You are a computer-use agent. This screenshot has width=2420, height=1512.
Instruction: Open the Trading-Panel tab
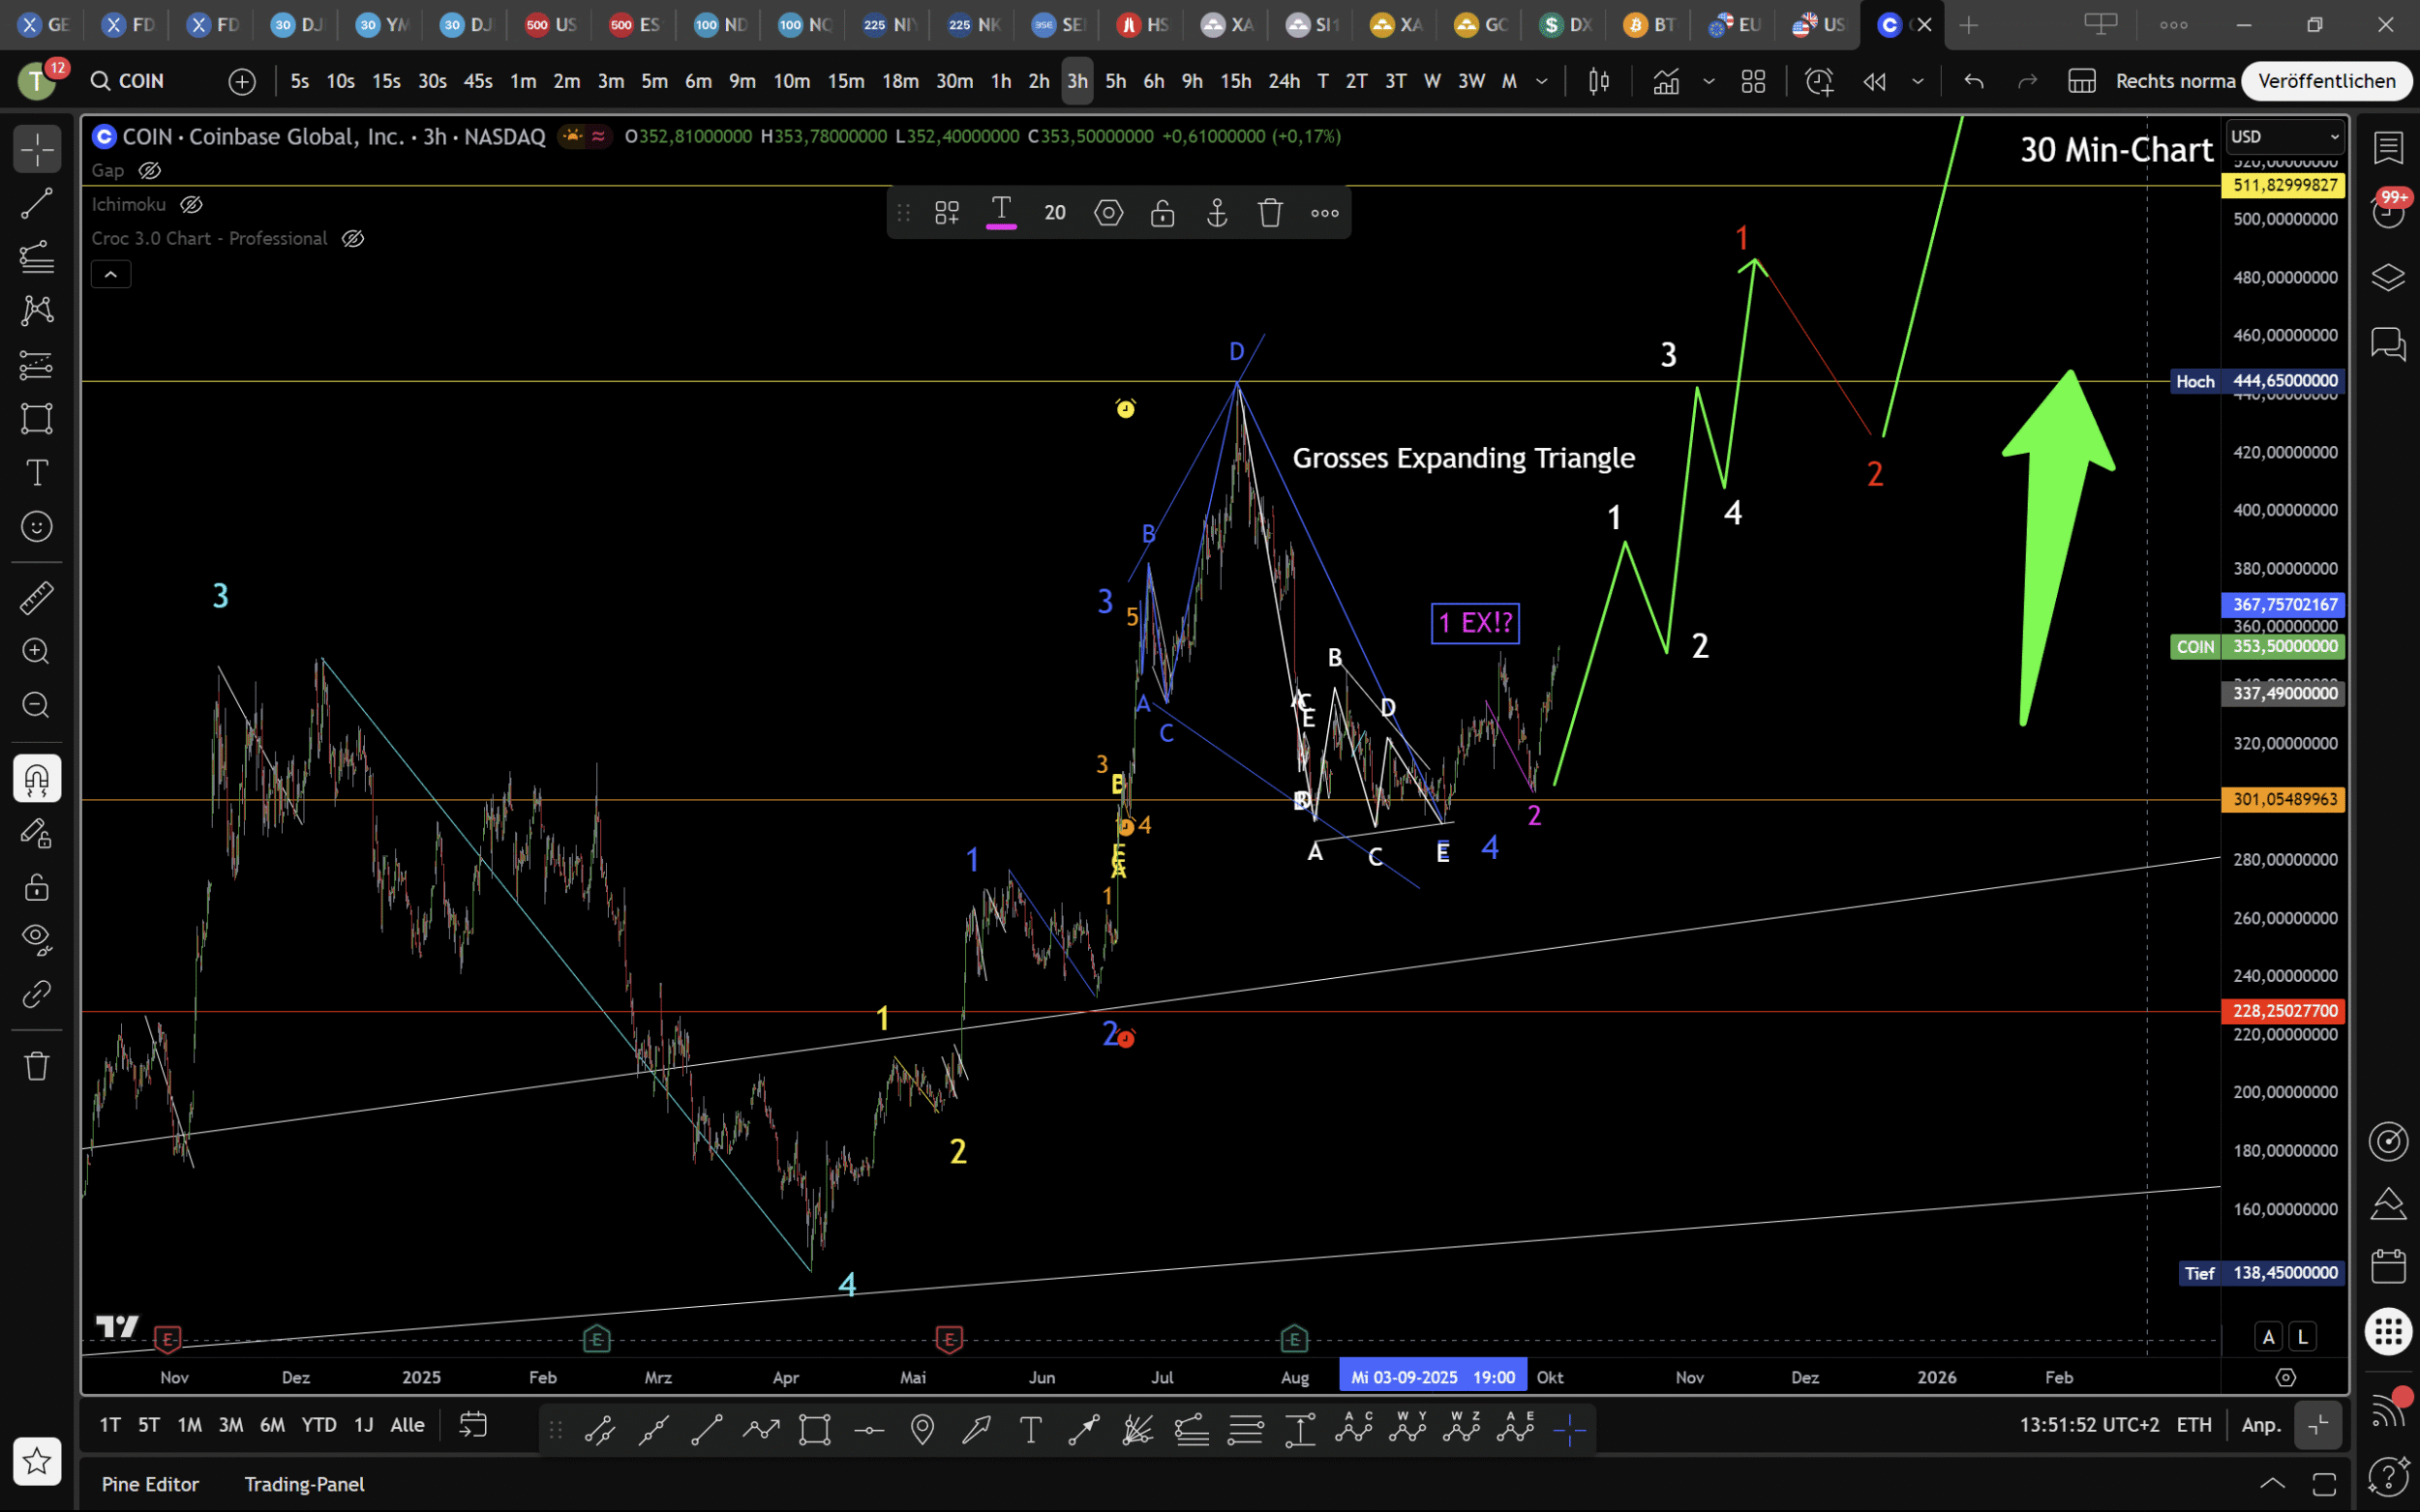304,1484
